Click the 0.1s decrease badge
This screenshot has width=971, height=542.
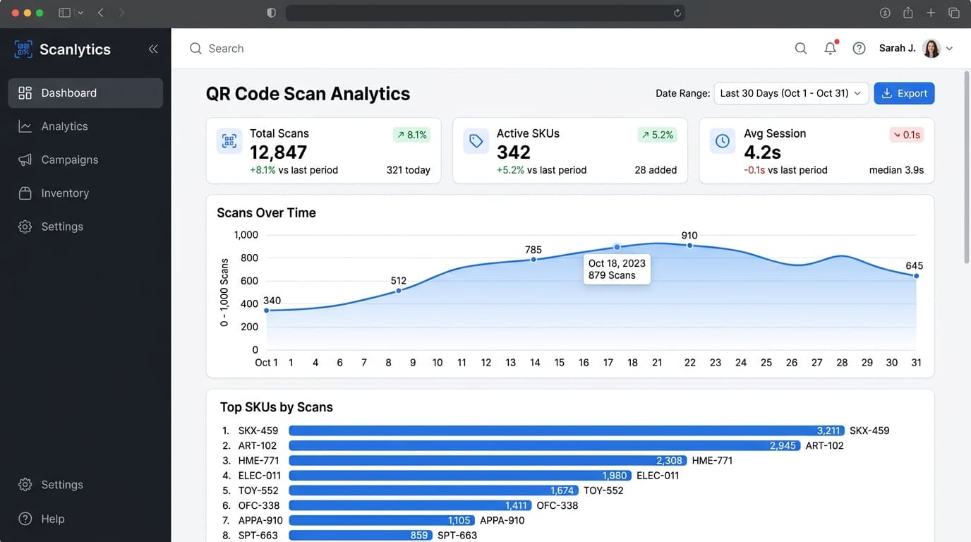[907, 135]
